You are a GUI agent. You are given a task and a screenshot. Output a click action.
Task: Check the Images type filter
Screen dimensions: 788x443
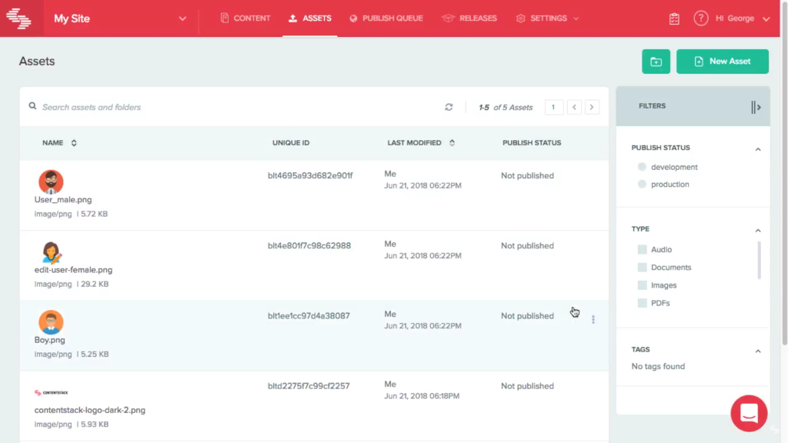click(642, 285)
